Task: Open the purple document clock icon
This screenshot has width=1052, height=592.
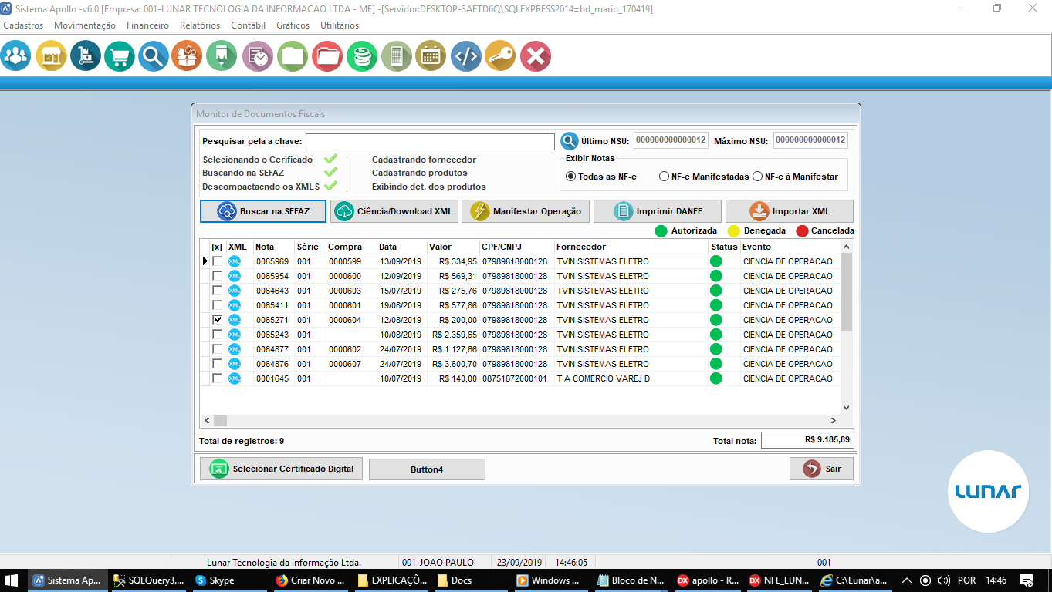Action: click(x=257, y=56)
